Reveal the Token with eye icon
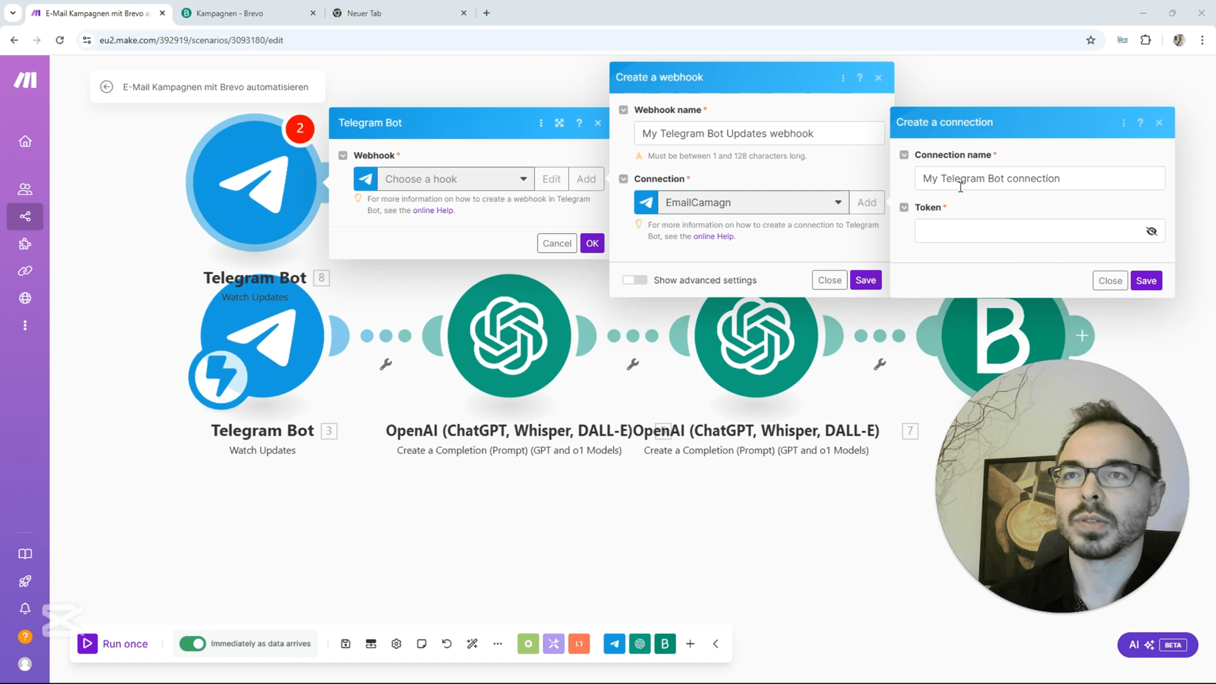1216x684 pixels. pyautogui.click(x=1151, y=231)
